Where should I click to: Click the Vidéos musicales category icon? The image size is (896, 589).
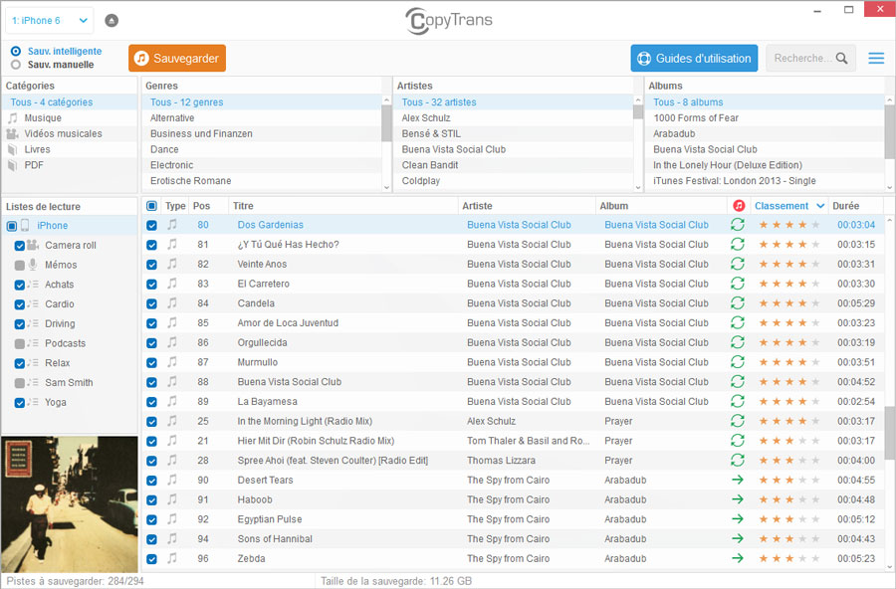pos(13,133)
